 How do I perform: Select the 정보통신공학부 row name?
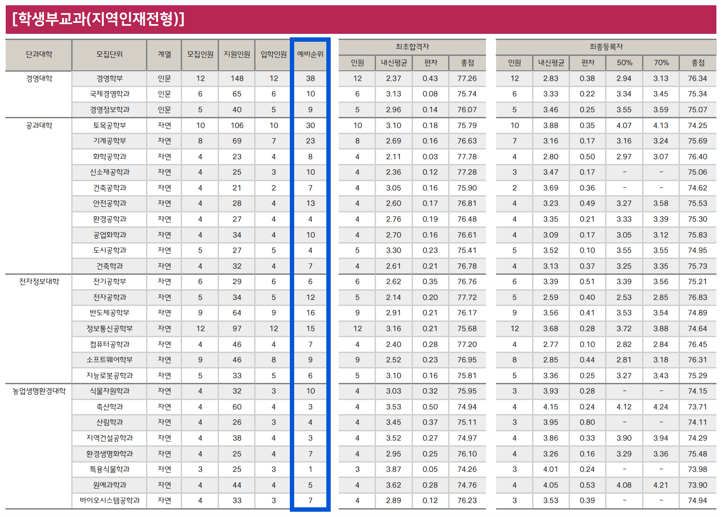click(x=110, y=329)
